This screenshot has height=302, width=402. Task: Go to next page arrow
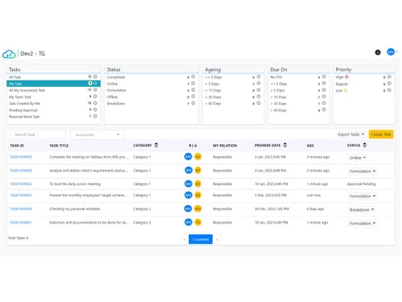tap(217, 239)
